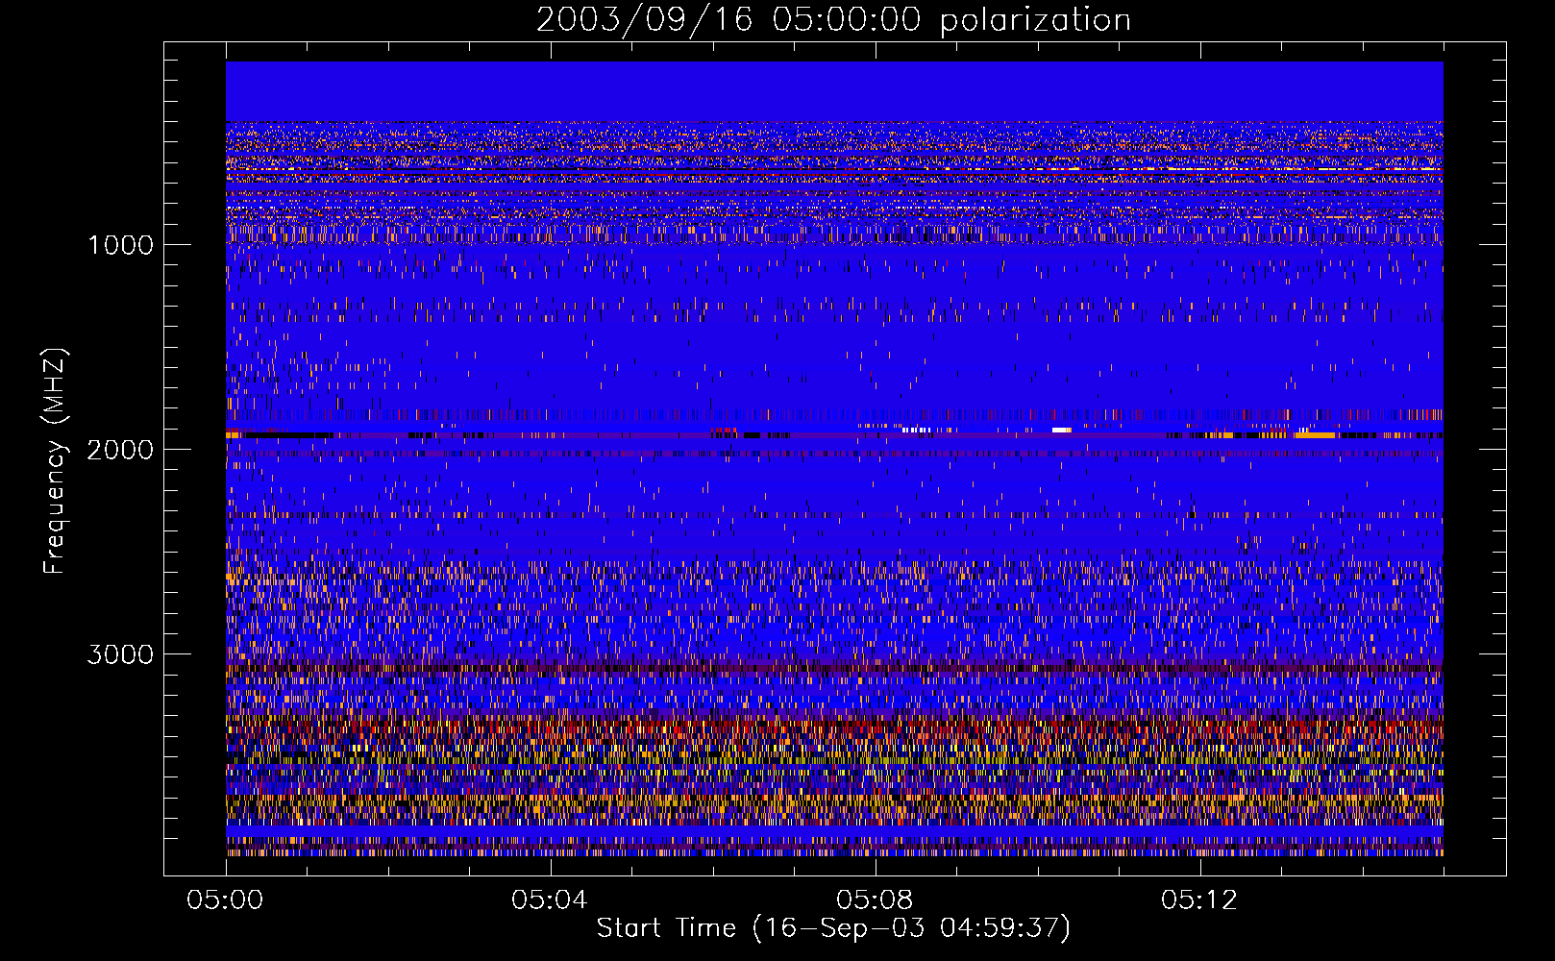The width and height of the screenshot is (1555, 961).
Task: Click the plot title "2003/09/16 05:00:00 polarization"
Action: [x=833, y=19]
